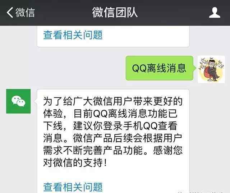The image size is (230, 193).
Task: Tap the 感谢您 text in the reply
Action: point(168,150)
